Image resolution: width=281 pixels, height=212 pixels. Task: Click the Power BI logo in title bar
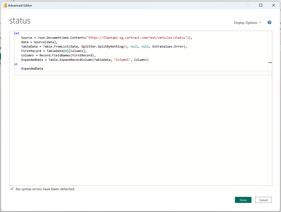pos(5,5)
